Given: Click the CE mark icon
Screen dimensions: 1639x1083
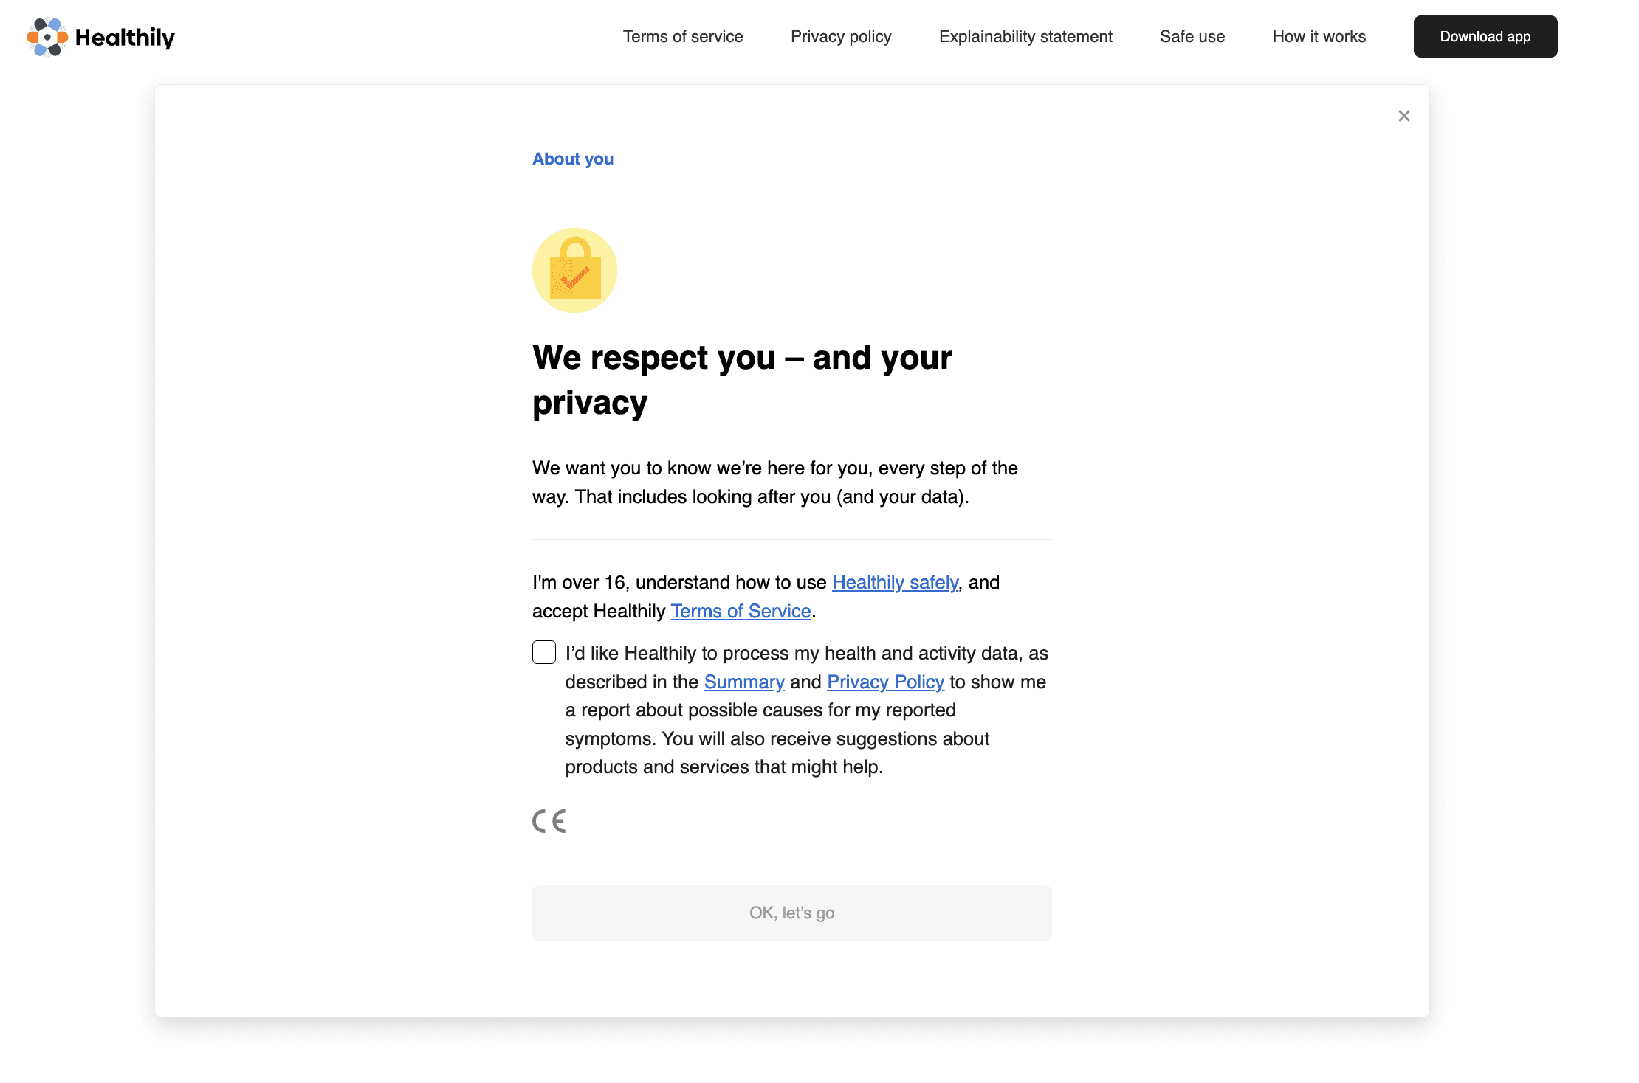Looking at the screenshot, I should pyautogui.click(x=549, y=821).
